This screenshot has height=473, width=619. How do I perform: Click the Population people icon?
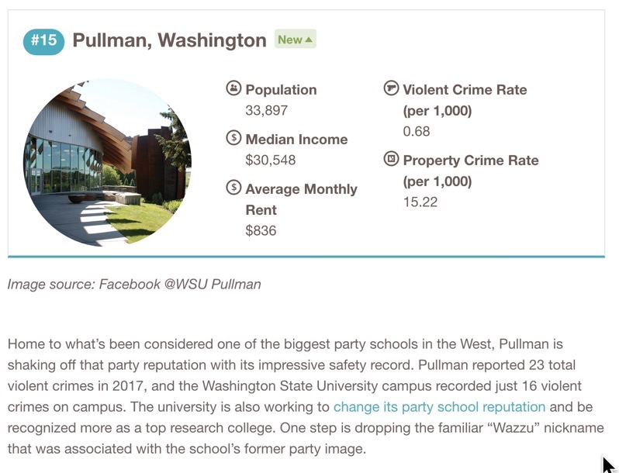(x=233, y=88)
